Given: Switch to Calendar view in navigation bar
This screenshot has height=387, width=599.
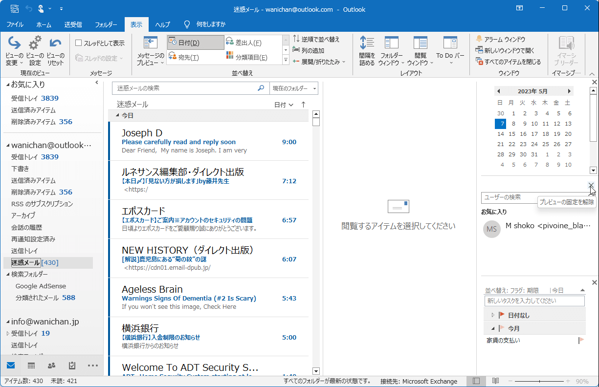Looking at the screenshot, I should (31, 365).
